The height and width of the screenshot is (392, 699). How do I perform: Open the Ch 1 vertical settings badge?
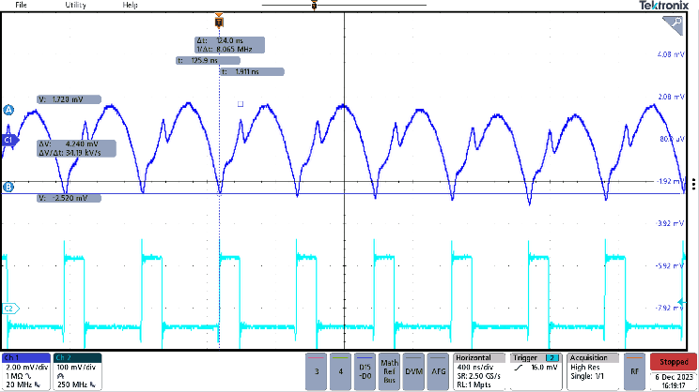25,371
